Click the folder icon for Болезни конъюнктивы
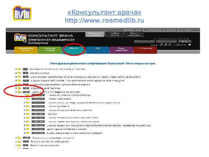Viewport: 209px width, 157px height. pyautogui.click(x=28, y=99)
